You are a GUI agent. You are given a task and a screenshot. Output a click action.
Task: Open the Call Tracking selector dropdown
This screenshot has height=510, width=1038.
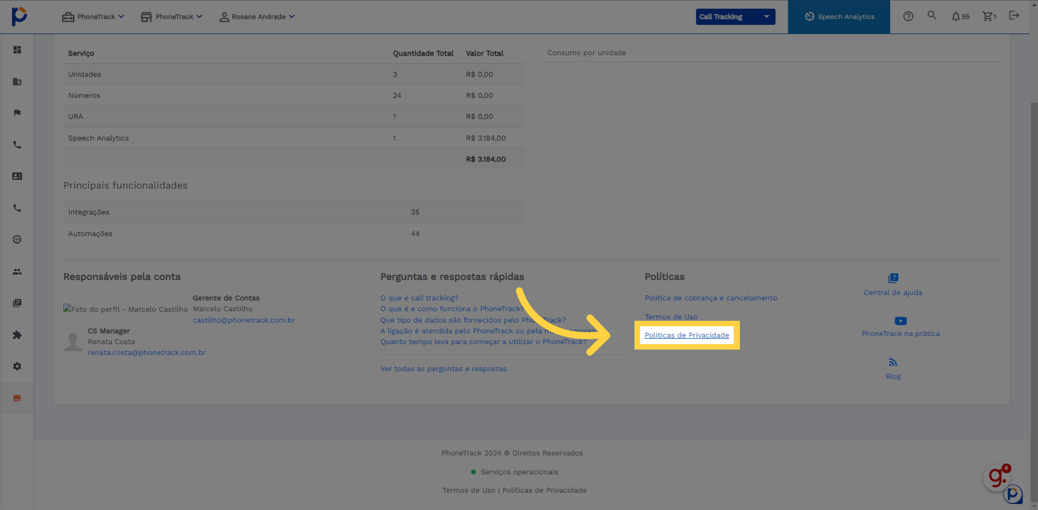pyautogui.click(x=735, y=17)
